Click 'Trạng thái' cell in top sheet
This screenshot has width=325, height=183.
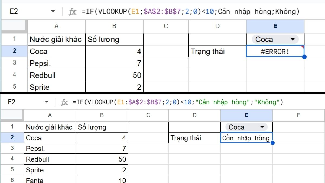(x=217, y=51)
